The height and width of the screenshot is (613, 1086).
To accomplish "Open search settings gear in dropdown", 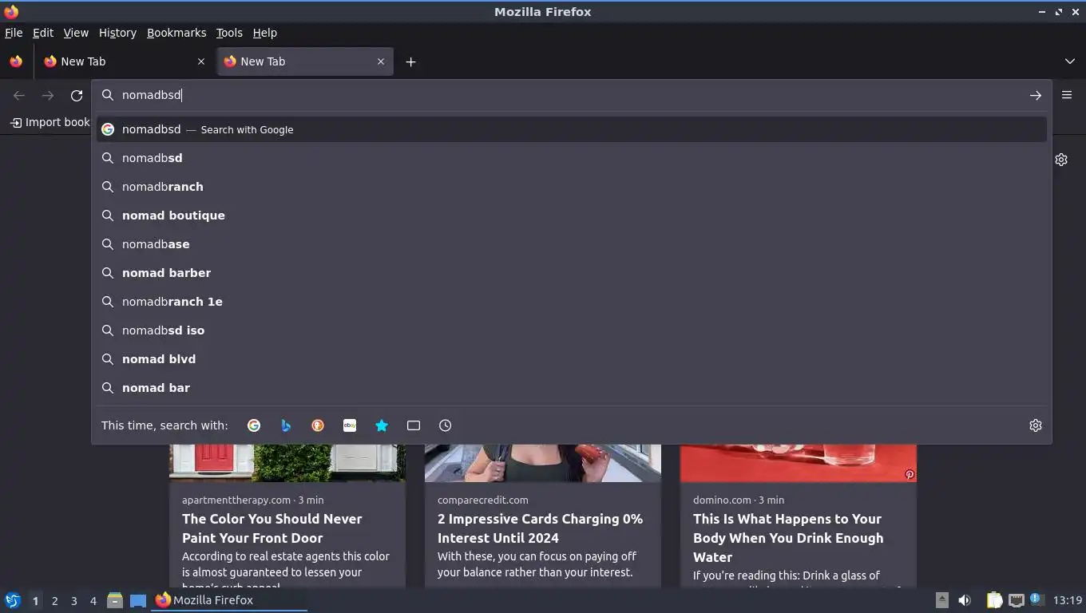I will coord(1036,425).
